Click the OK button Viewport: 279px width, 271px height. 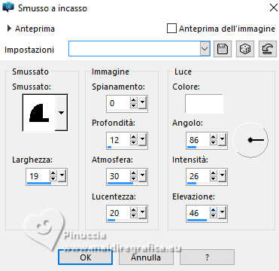[x=85, y=257]
